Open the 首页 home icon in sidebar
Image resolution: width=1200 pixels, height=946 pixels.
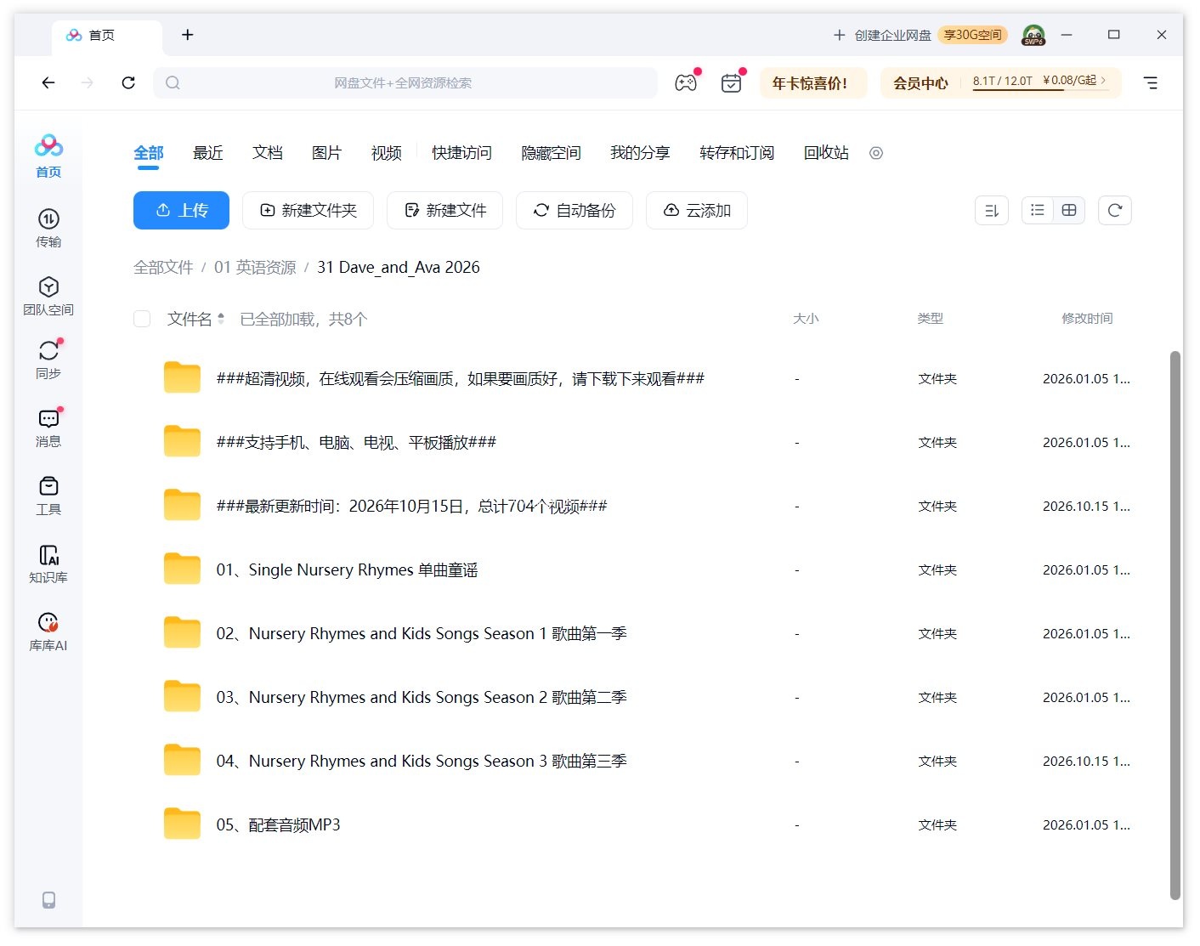pyautogui.click(x=48, y=156)
